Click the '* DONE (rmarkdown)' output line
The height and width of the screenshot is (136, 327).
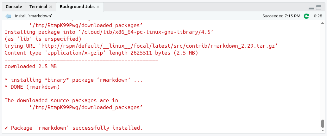tap(32, 87)
